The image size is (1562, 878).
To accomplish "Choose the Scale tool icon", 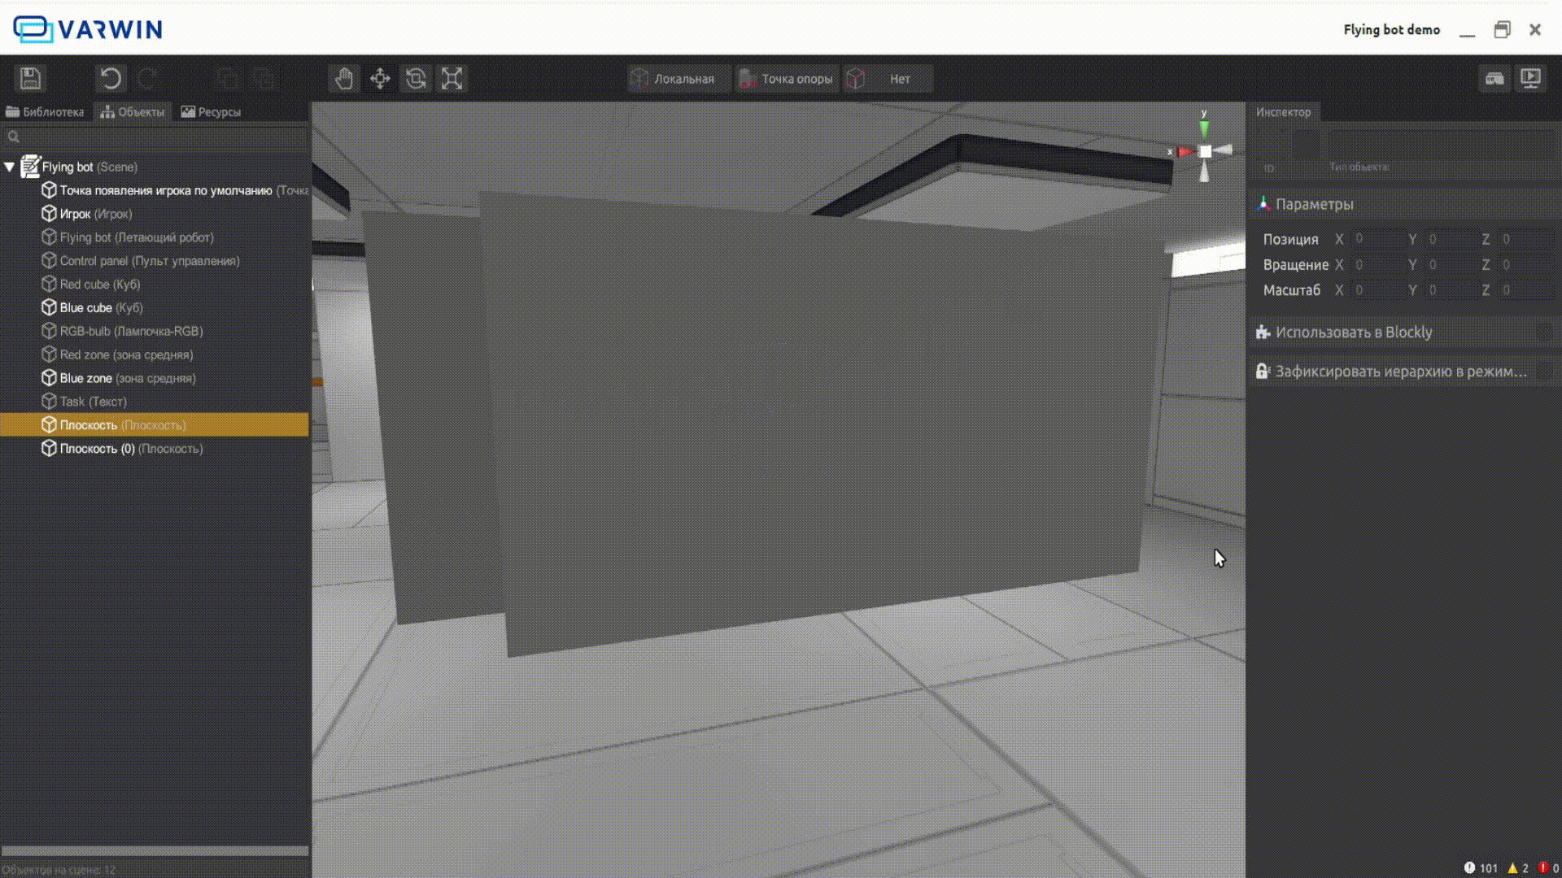I will click(452, 78).
